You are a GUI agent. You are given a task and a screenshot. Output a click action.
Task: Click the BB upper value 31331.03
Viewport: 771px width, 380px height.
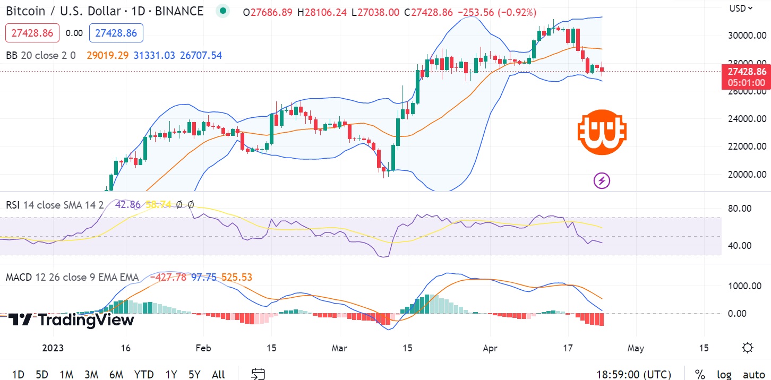(x=153, y=55)
